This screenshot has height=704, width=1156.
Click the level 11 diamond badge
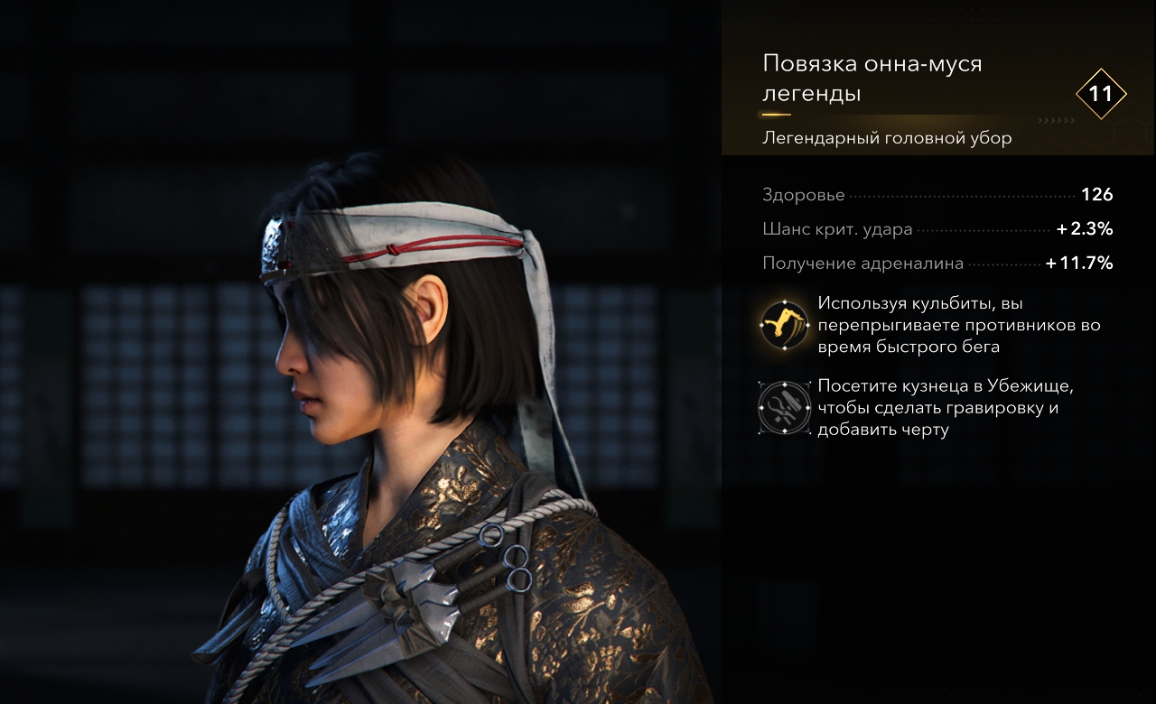(1101, 94)
